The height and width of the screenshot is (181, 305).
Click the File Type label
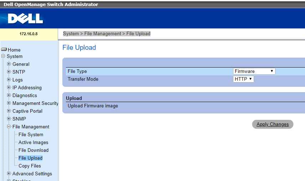click(x=77, y=71)
